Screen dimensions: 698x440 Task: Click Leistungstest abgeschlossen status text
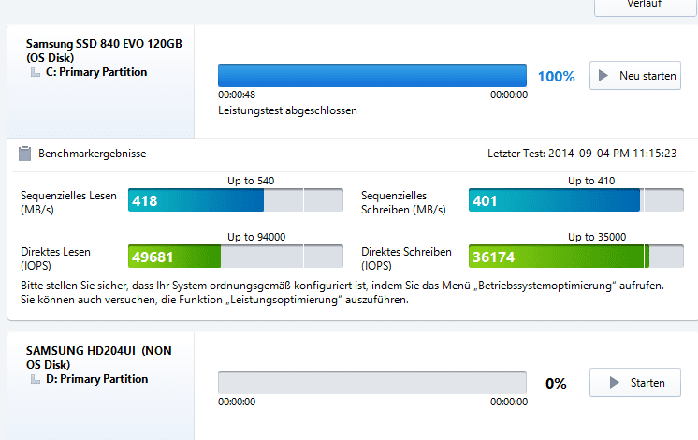tap(287, 110)
